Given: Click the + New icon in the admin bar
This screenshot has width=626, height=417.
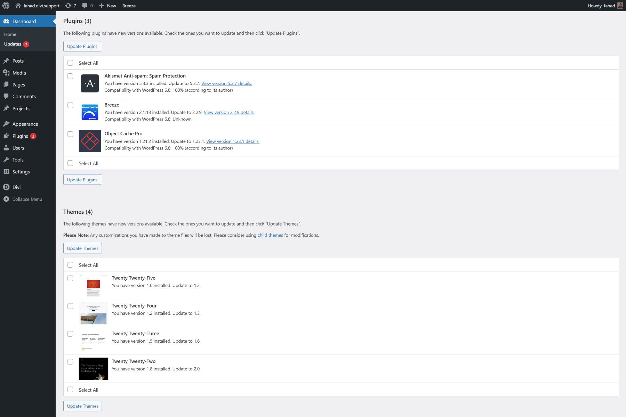Looking at the screenshot, I should (101, 6).
